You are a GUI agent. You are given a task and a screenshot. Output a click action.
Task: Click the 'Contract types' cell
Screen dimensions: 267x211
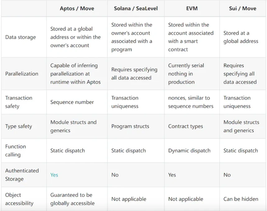[x=186, y=126]
